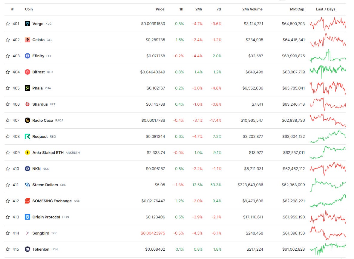The width and height of the screenshot is (354, 259).
Task: Star Origin Protocol row
Action: tap(8, 217)
